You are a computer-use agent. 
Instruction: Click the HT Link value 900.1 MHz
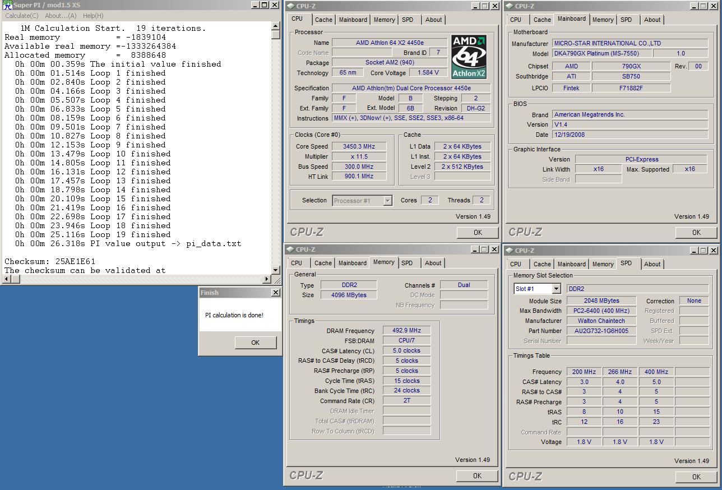point(359,177)
